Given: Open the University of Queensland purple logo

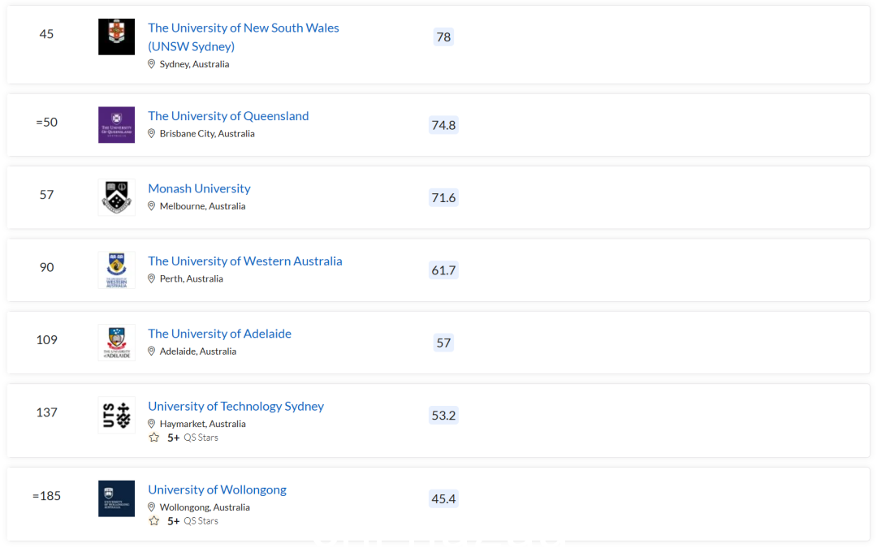Looking at the screenshot, I should click(x=116, y=125).
